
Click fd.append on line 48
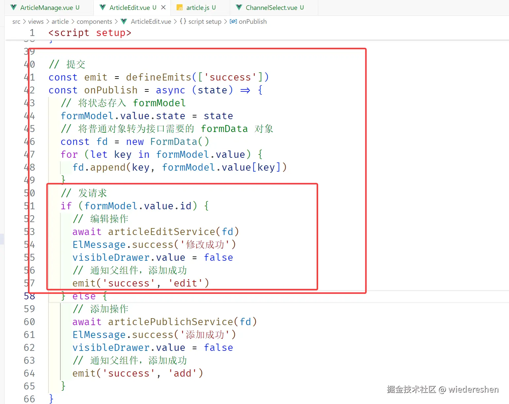(99, 167)
